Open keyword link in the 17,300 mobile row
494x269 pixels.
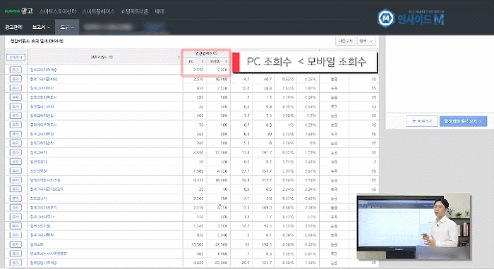38,153
